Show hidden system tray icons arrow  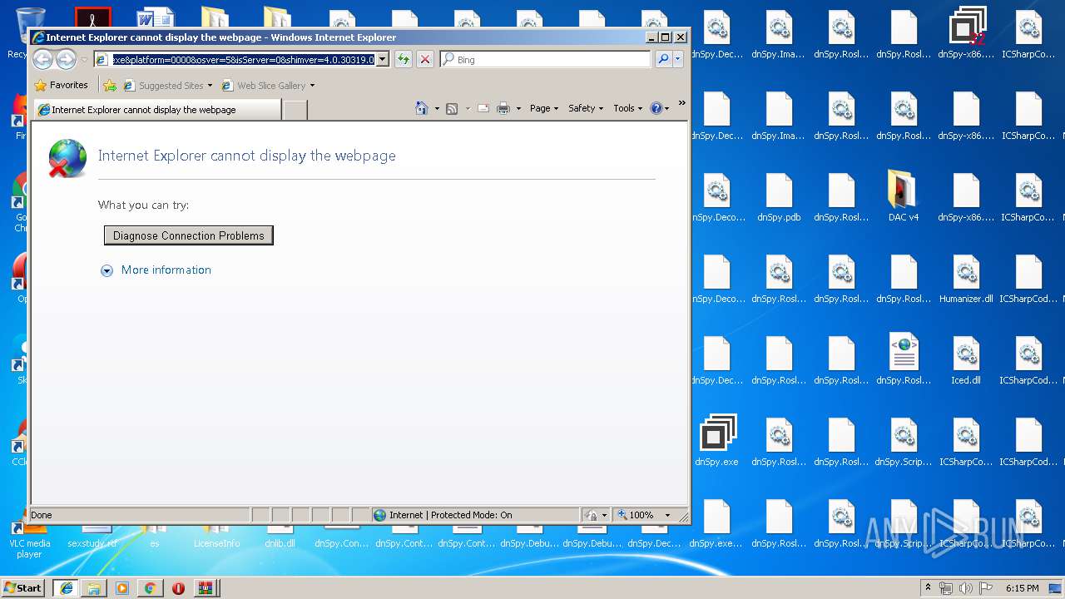tap(928, 587)
